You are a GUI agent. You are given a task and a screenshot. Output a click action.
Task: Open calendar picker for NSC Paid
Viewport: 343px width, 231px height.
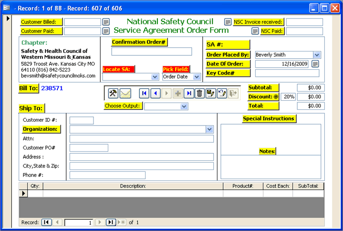[255, 31]
